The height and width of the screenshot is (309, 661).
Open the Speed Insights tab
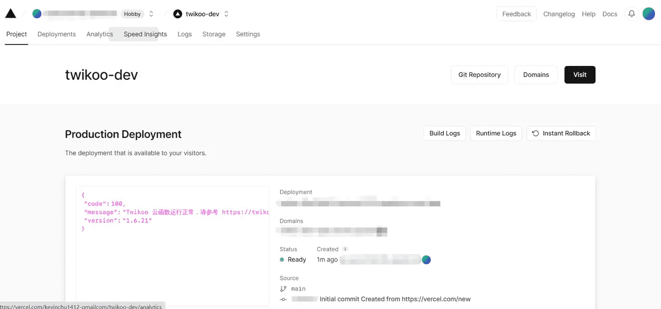145,34
